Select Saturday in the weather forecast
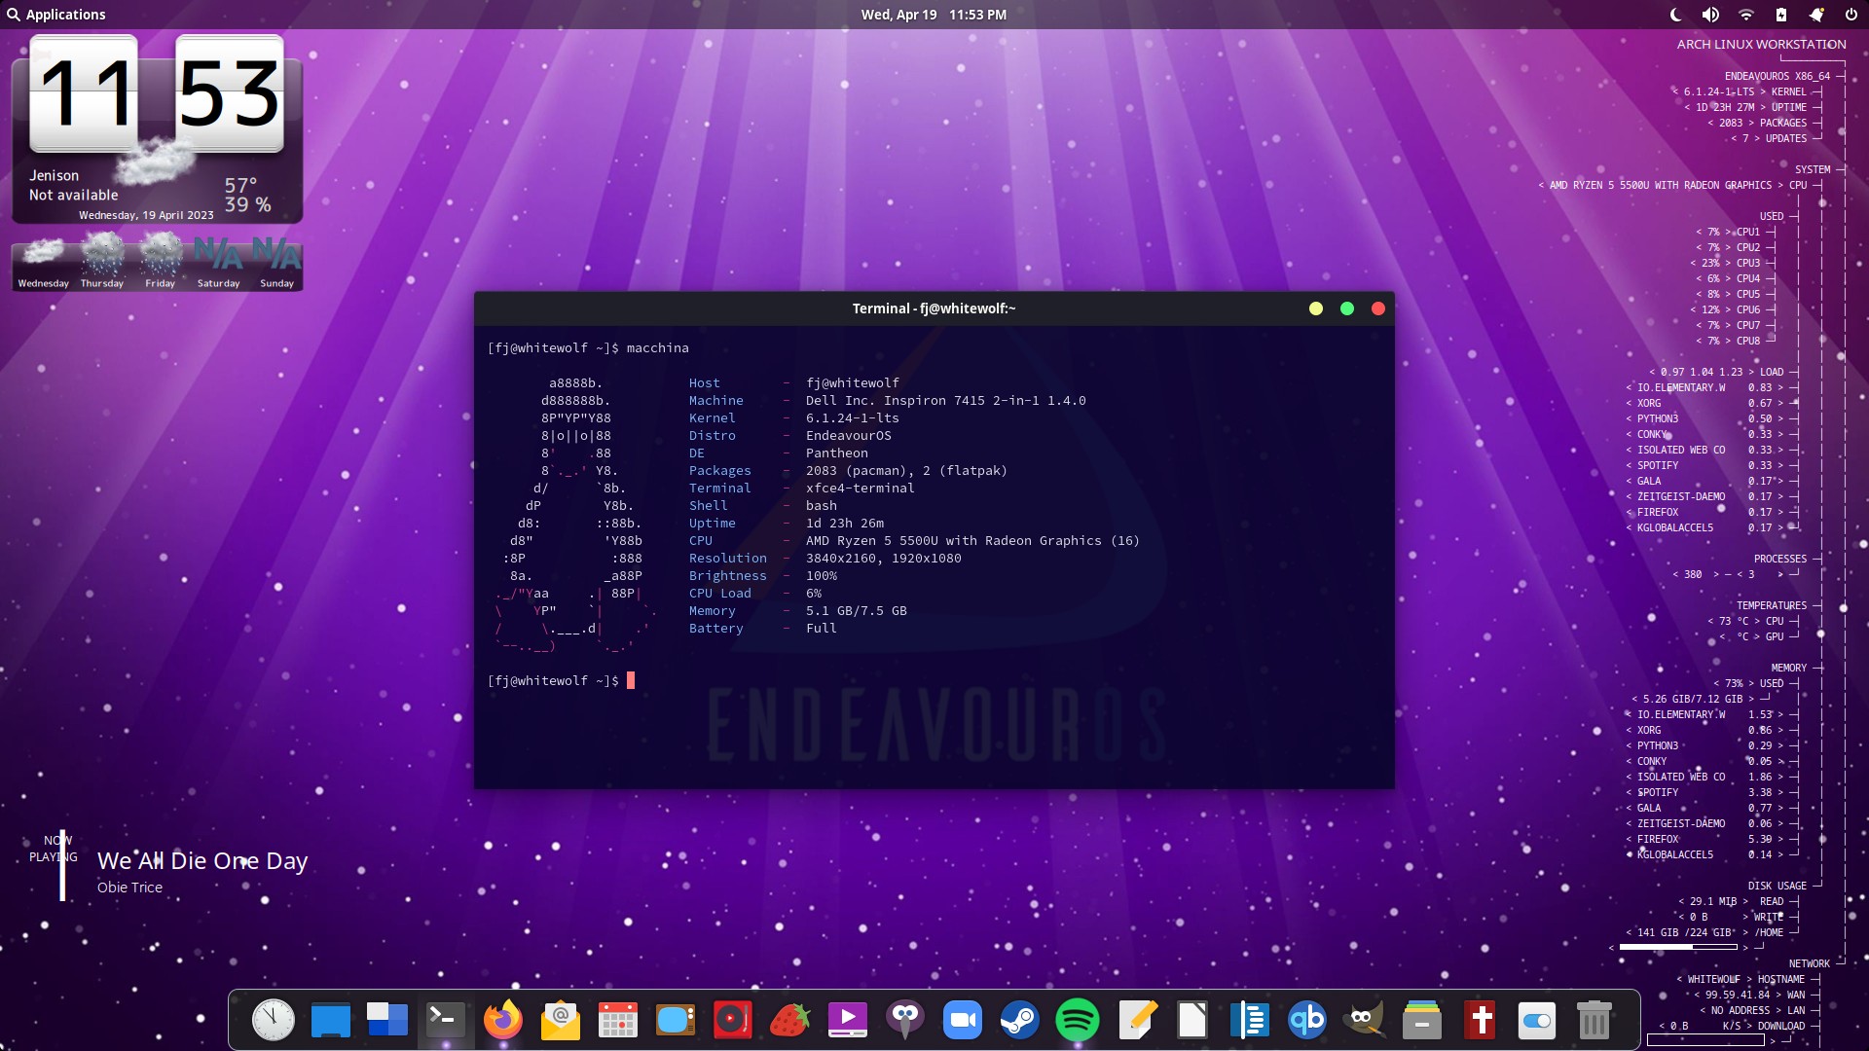Screen dimensions: 1869x1051 pyautogui.click(x=219, y=261)
